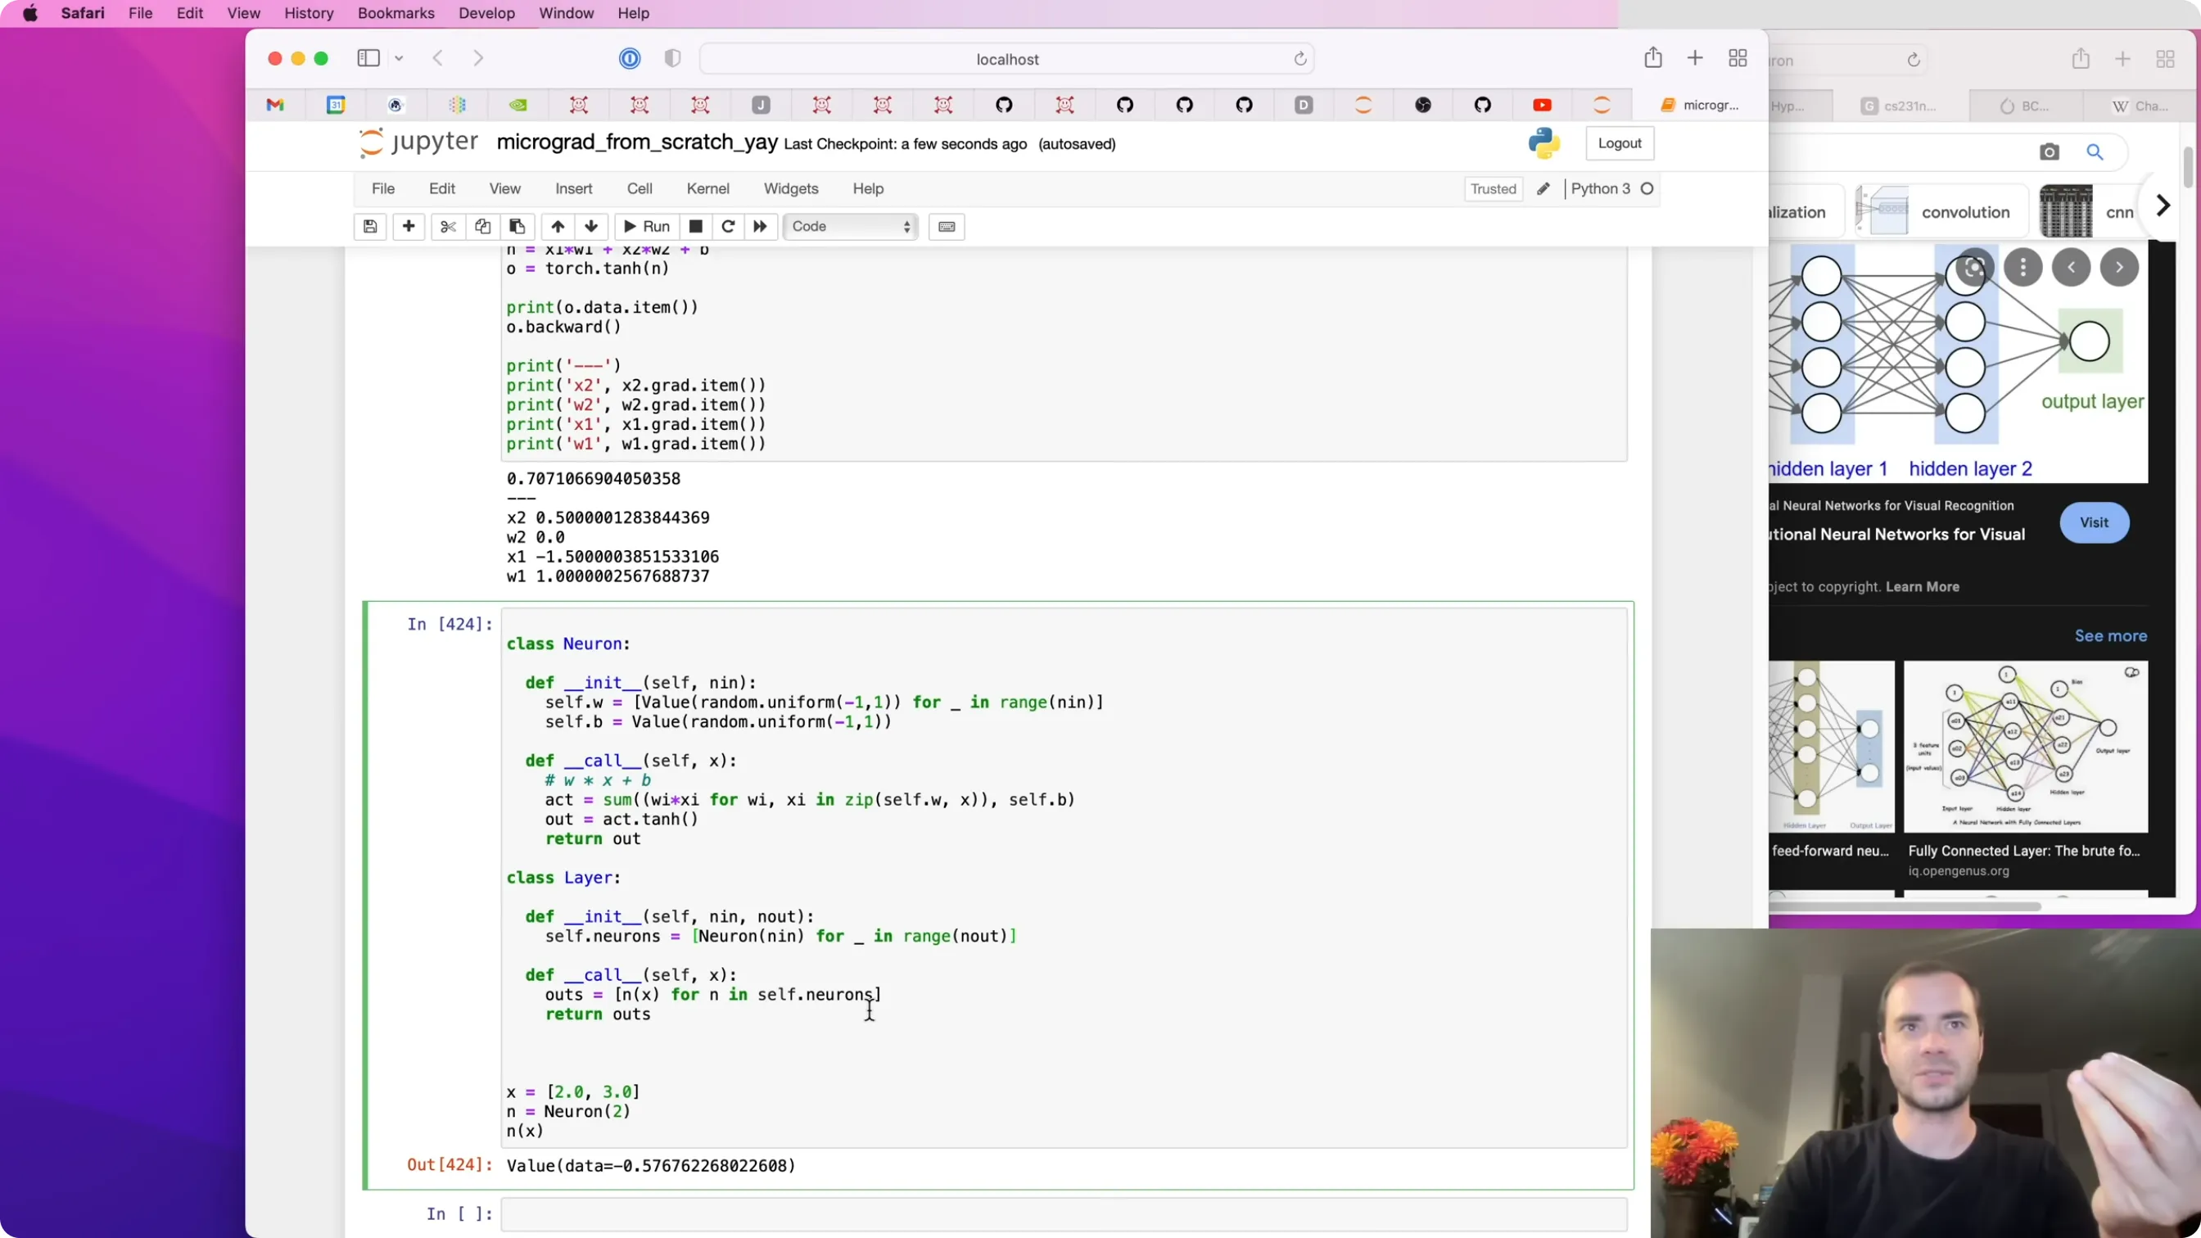
Task: Toggle the privacy shield icon in Safari toolbar
Action: (672, 58)
